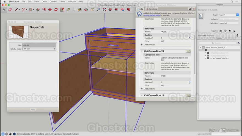Click the status bar sign-in person icon
The width and height of the screenshot is (242, 136).
click(x=10, y=134)
